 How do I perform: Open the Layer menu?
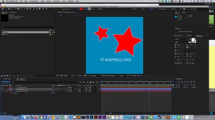point(42,1)
